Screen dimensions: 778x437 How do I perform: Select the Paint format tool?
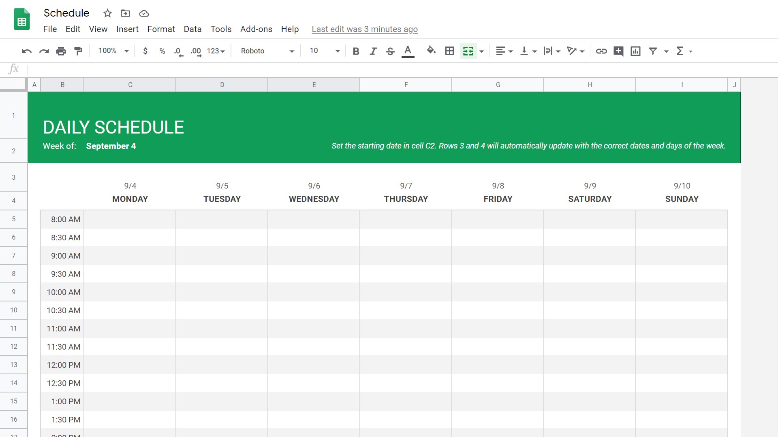[x=78, y=51]
